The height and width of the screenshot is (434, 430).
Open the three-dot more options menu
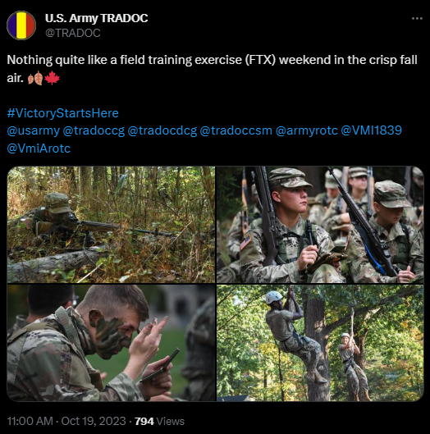coord(417,19)
